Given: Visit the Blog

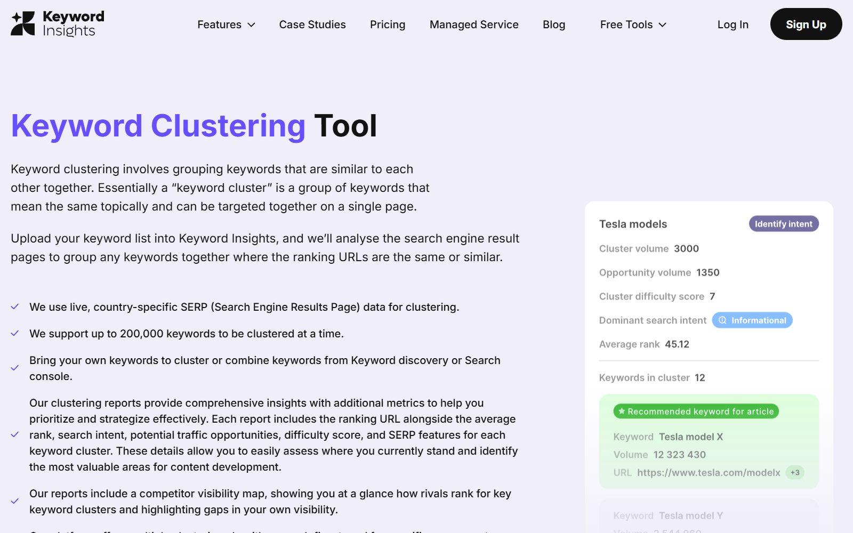Looking at the screenshot, I should click(554, 25).
